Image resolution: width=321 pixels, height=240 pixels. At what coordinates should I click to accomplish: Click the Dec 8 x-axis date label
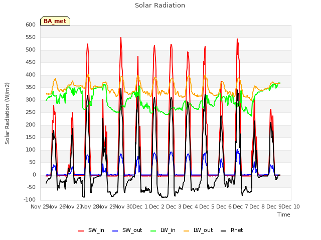257,206
